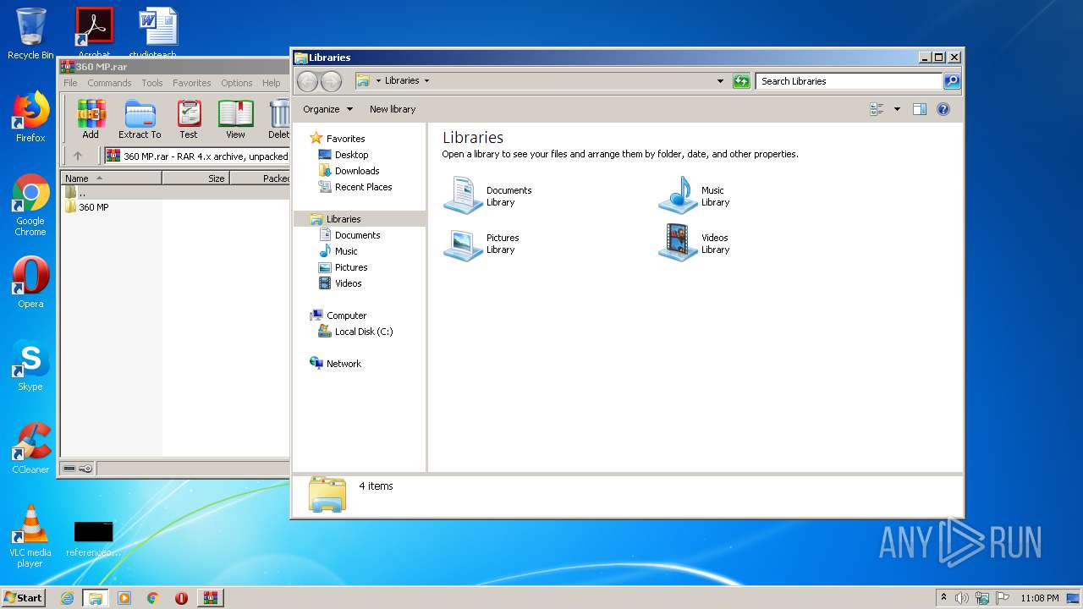This screenshot has width=1083, height=609.
Task: Click the 11:08 PM taskbar clock
Action: tap(1040, 598)
